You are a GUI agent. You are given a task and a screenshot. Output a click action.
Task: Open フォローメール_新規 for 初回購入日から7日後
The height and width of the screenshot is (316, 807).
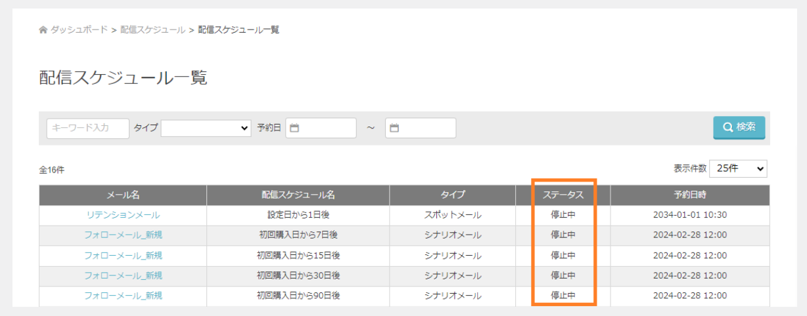tap(123, 235)
